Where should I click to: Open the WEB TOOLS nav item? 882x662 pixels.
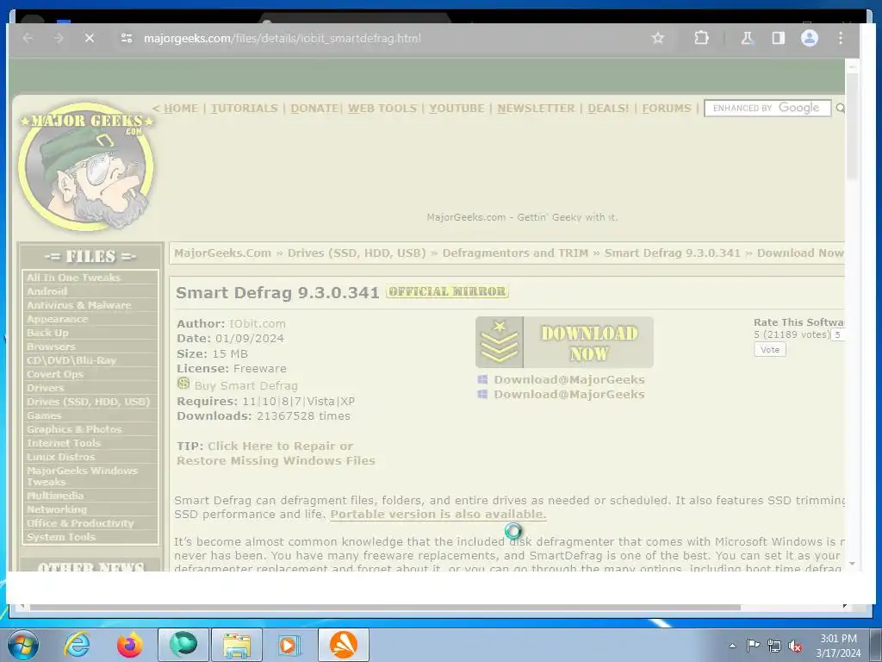coord(382,108)
